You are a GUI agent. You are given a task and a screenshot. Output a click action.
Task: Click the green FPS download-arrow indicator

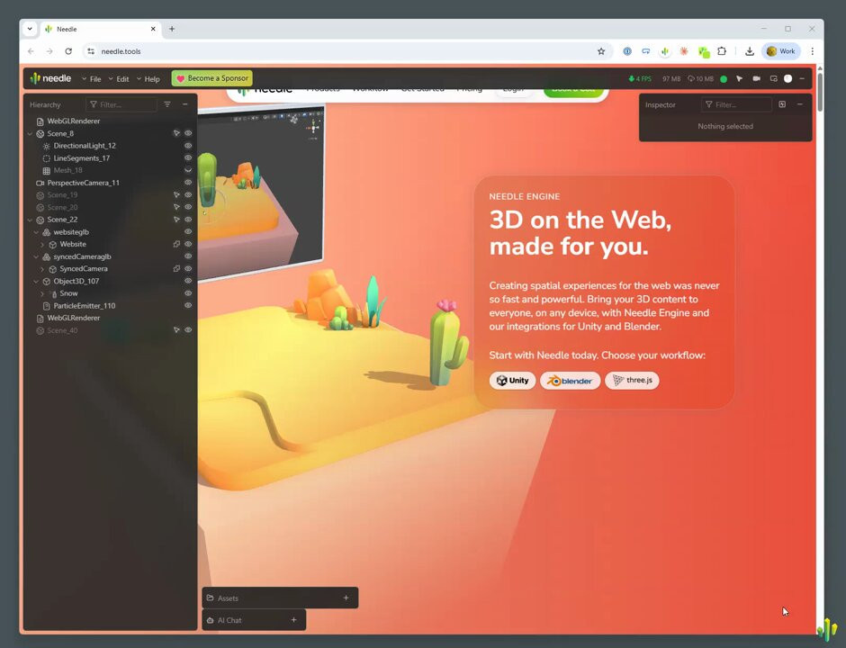pos(640,79)
